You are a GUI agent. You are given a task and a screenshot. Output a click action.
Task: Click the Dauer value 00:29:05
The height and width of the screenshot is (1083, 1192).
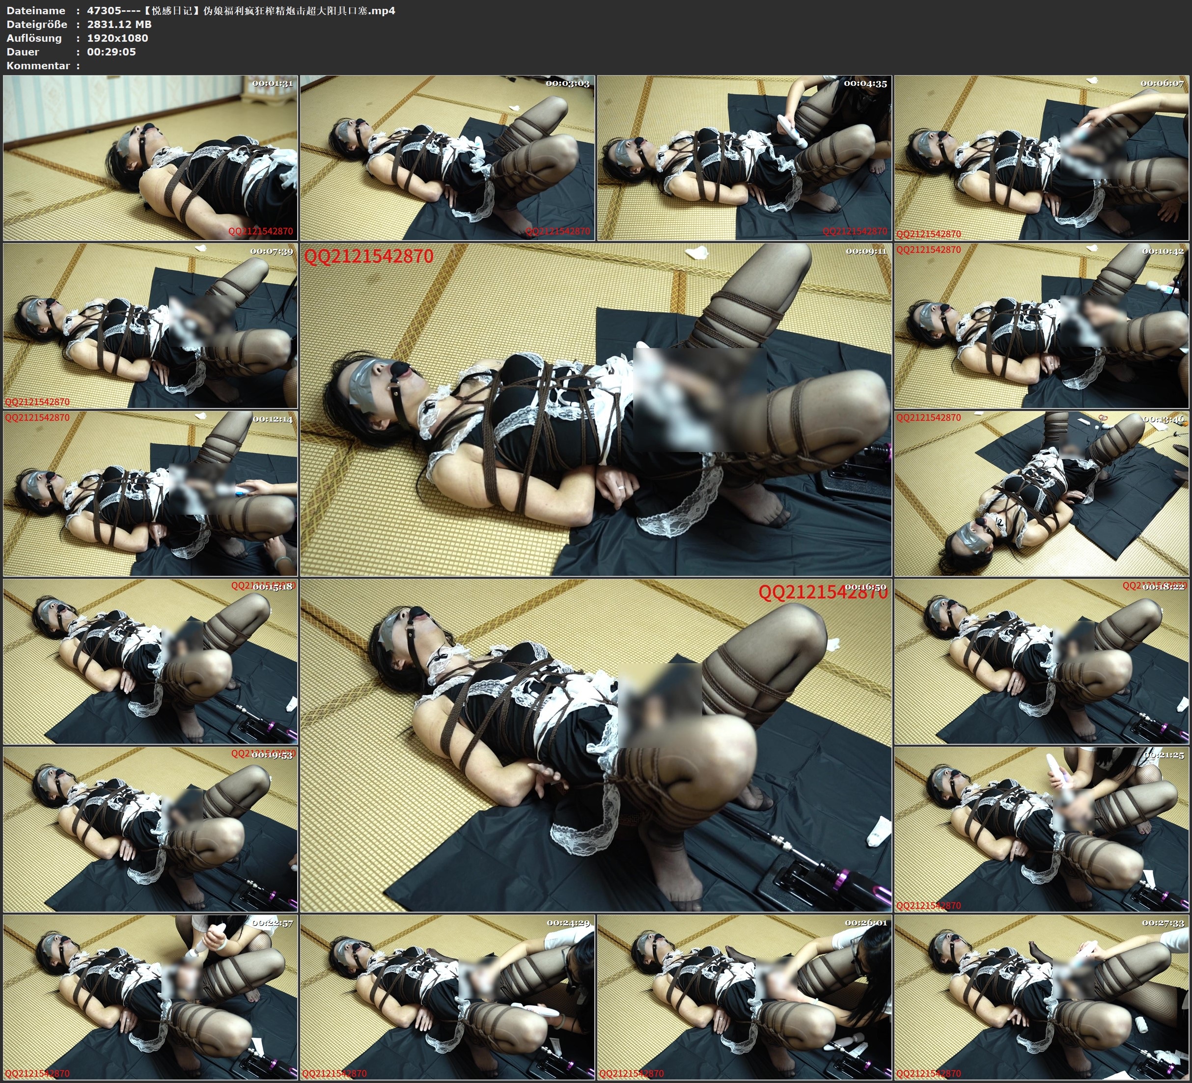111,52
